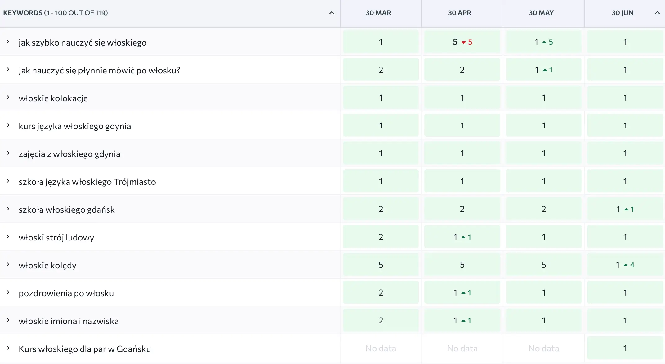Select keyword 'włoskie kolokacje'
665x364 pixels.
tap(53, 98)
